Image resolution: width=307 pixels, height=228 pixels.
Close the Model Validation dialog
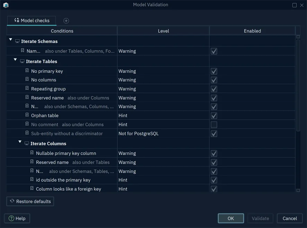point(302,5)
